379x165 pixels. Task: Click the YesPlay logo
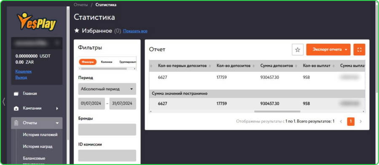point(37,22)
